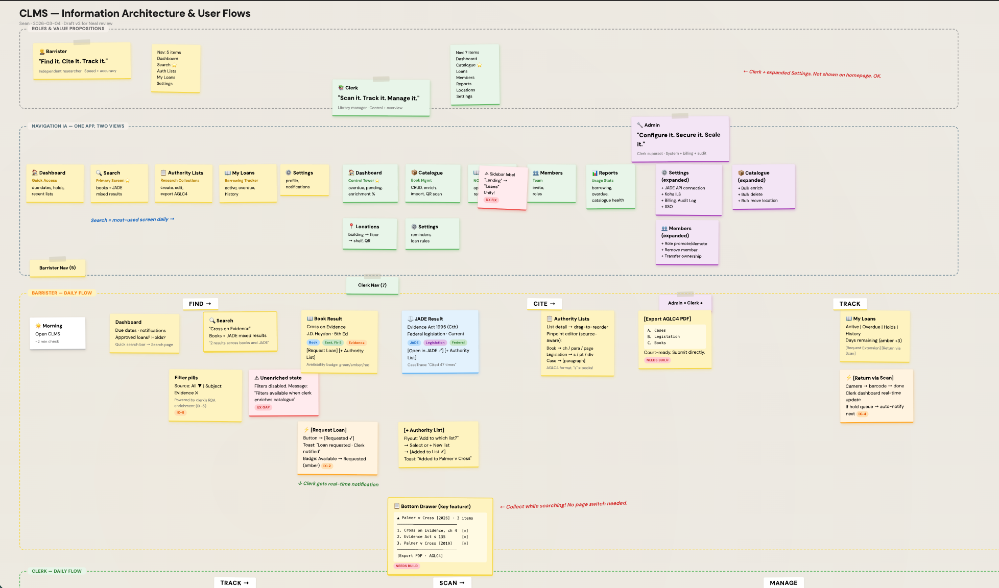Expand the Barrister Nav (5) group
999x588 pixels.
(x=57, y=267)
